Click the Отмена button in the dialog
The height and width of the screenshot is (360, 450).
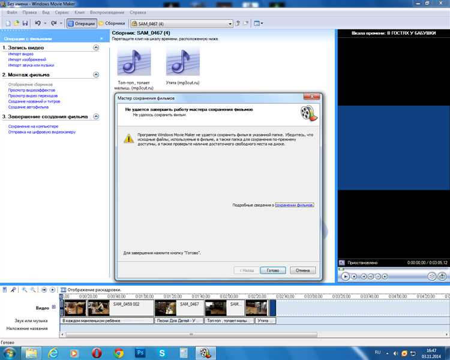tap(303, 271)
